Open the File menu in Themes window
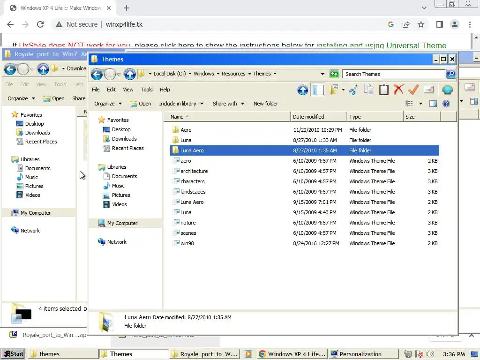 click(96, 90)
